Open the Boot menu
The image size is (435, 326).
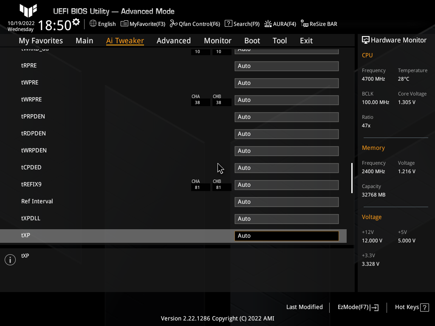pyautogui.click(x=252, y=40)
